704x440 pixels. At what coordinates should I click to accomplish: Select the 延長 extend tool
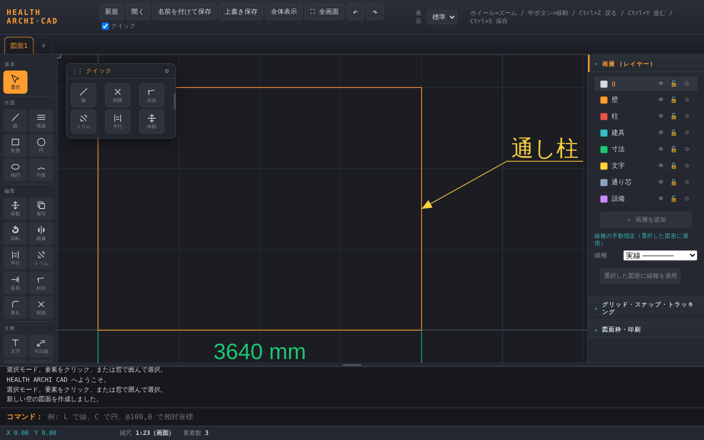point(15,282)
